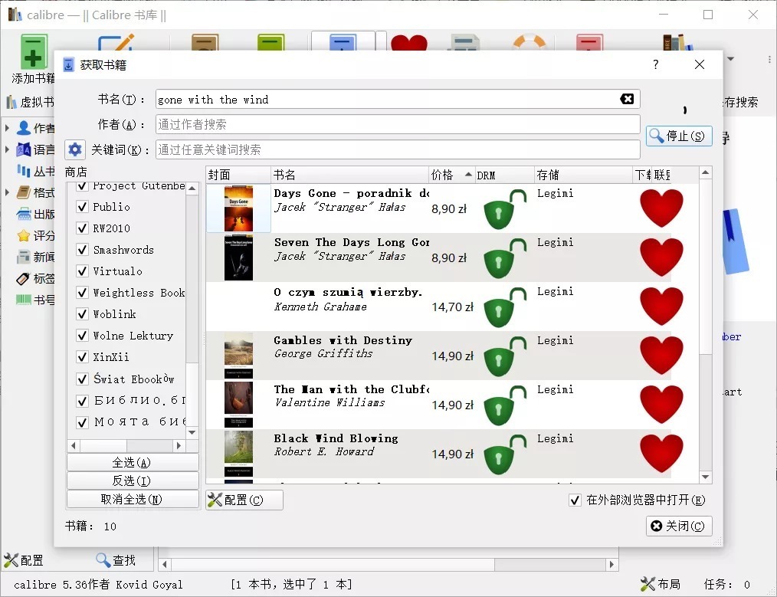Click the DRM icon for Gambles with Destiny

point(504,356)
